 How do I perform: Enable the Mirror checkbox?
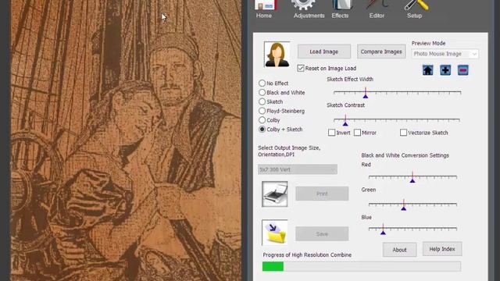tap(357, 133)
